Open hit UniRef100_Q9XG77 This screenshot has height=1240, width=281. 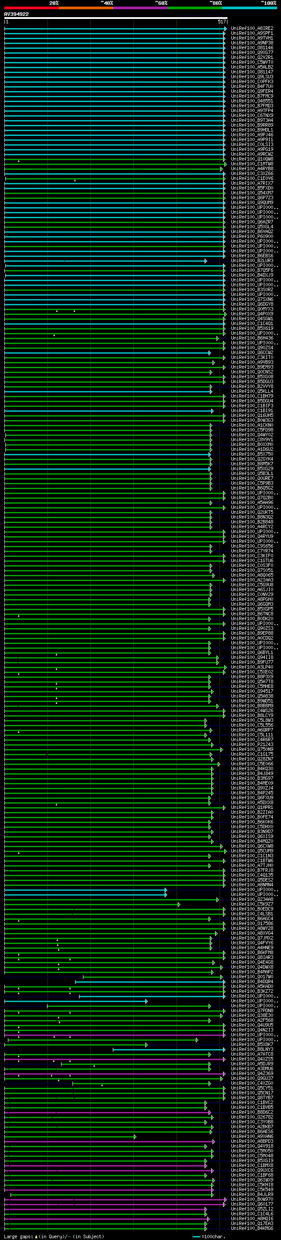point(252,52)
